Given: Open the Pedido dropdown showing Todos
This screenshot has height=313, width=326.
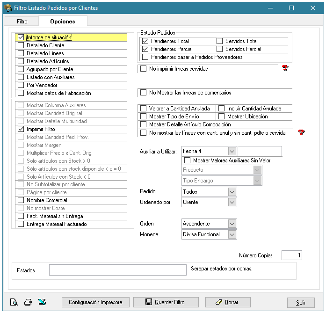Looking at the screenshot, I should pyautogui.click(x=232, y=192).
